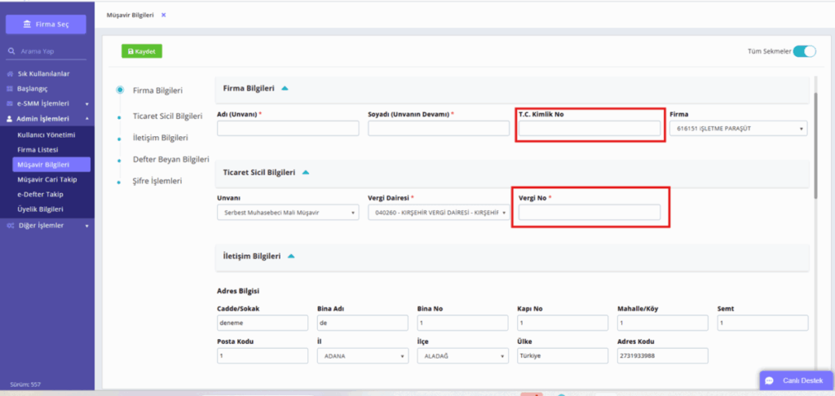835x396 pixels.
Task: Click the green Kaydet button
Action: pos(142,51)
